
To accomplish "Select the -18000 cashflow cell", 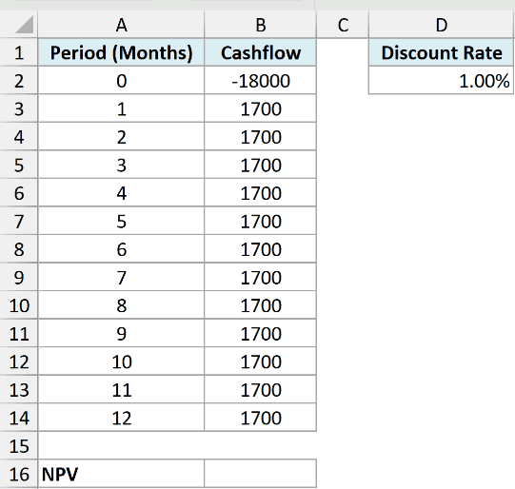I will tap(261, 81).
